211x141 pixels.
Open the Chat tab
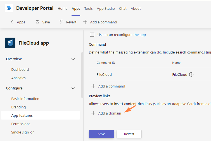pyautogui.click(x=123, y=8)
